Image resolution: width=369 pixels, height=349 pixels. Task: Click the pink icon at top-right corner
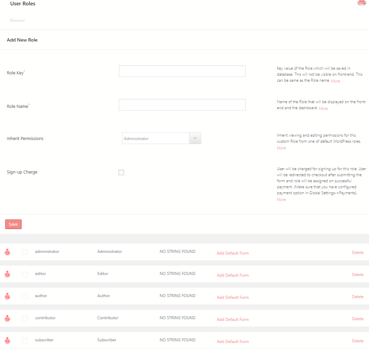point(362,3)
